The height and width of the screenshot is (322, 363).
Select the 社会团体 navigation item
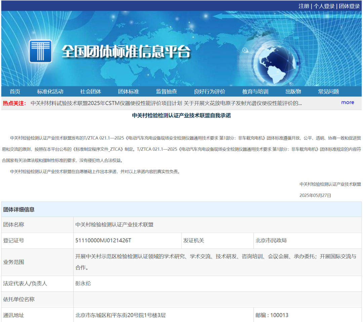[x=90, y=92]
